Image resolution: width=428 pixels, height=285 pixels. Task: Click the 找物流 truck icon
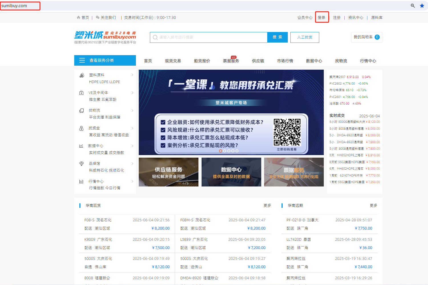(81, 111)
